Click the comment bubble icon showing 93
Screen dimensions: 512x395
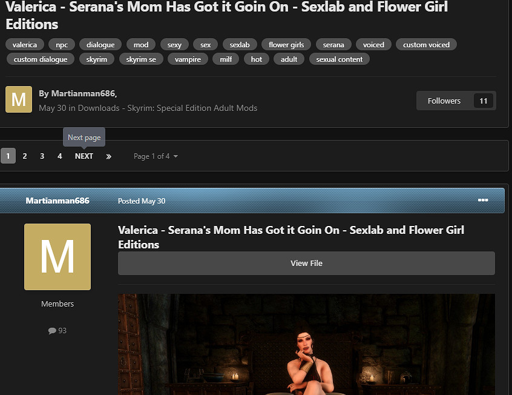coord(52,331)
